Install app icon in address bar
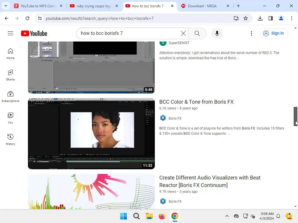The width and height of the screenshot is (298, 223). click(x=236, y=18)
